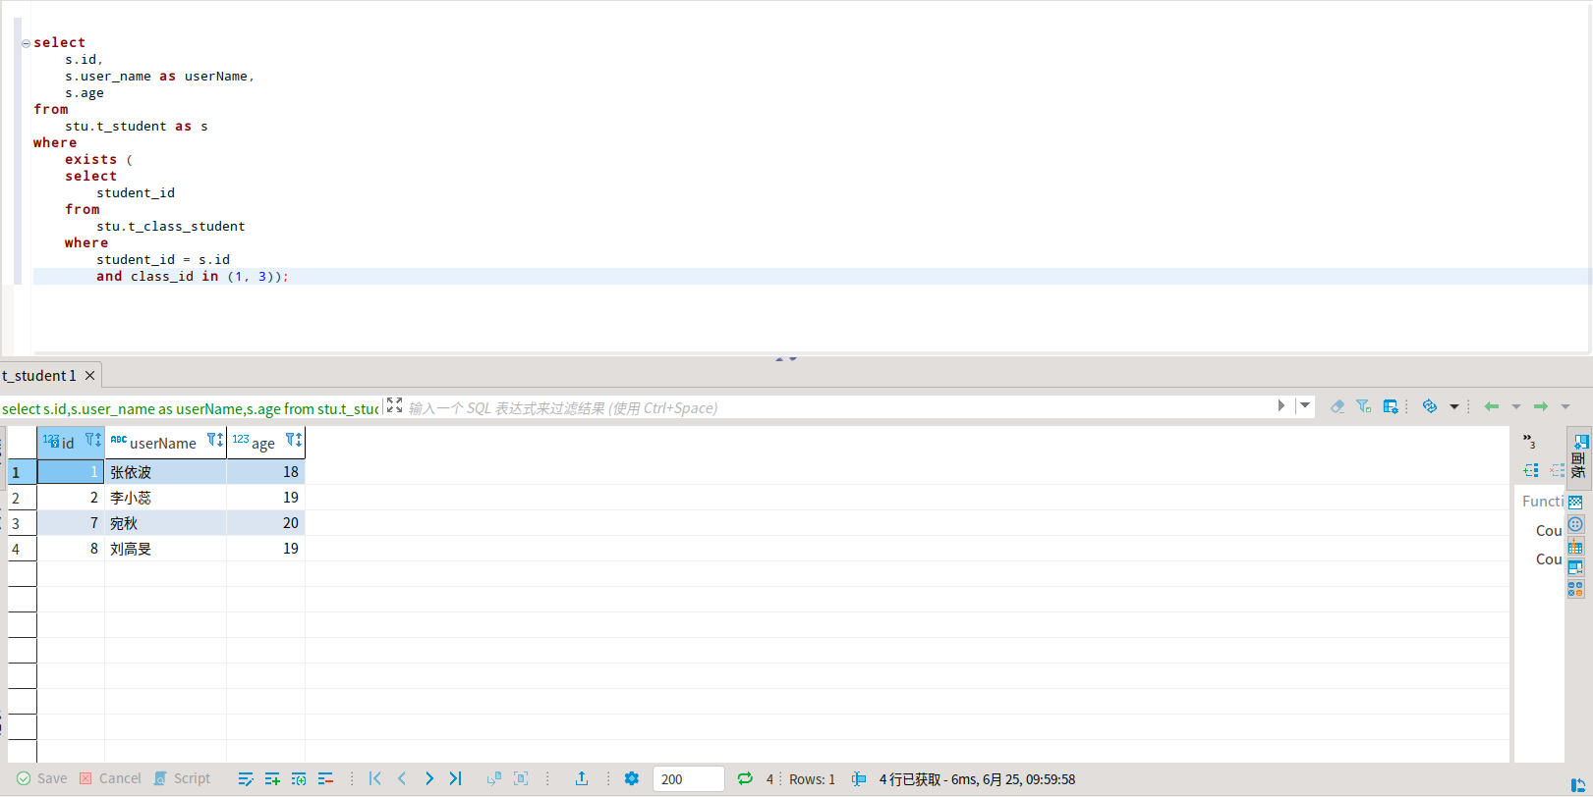Click the Cancel button
This screenshot has height=797, width=1593.
[x=110, y=778]
